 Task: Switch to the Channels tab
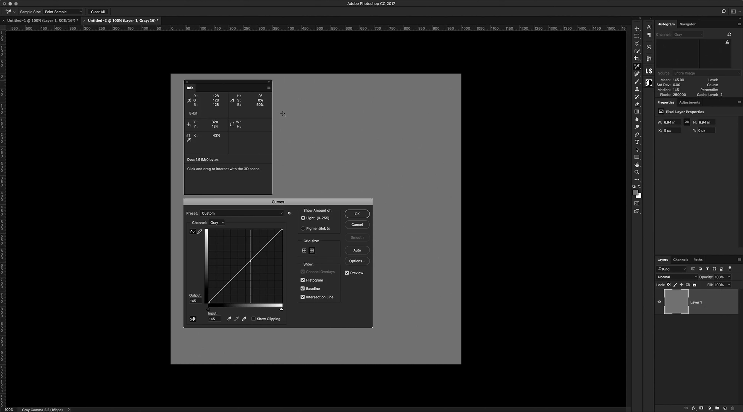coord(680,260)
